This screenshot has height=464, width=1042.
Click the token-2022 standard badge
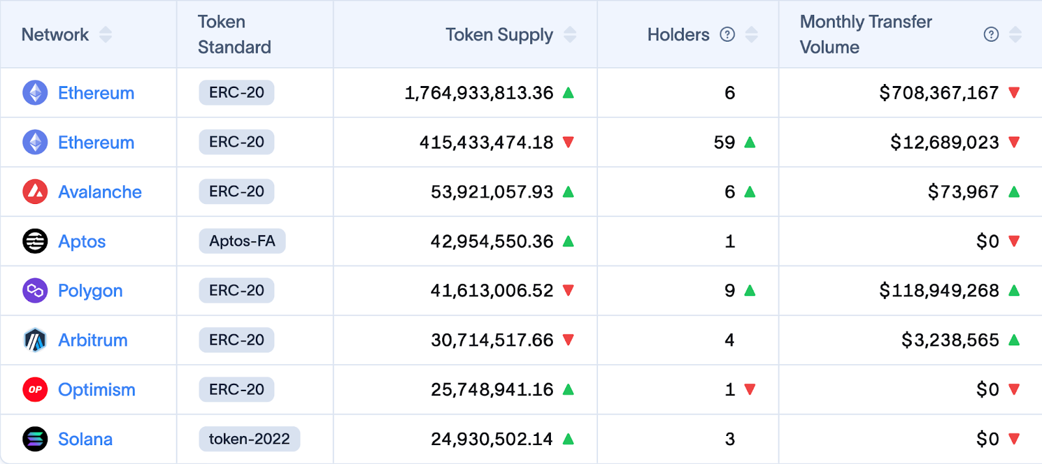[249, 439]
